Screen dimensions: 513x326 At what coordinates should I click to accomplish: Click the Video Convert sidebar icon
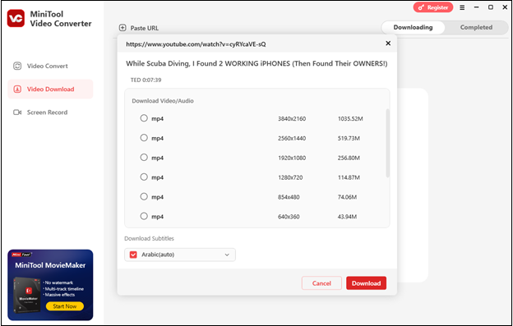[17, 66]
